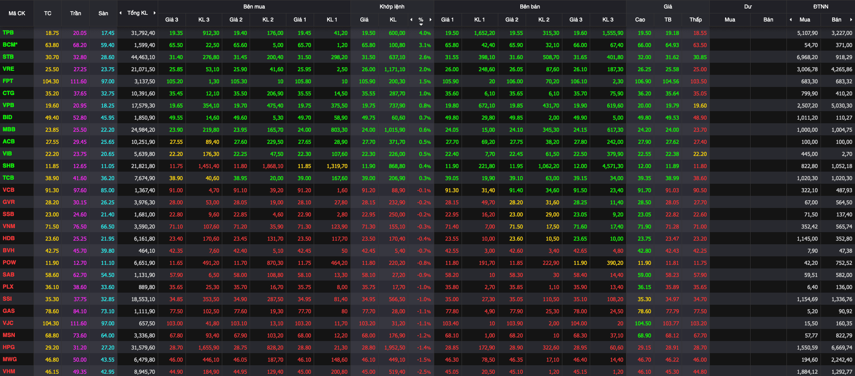This screenshot has width=855, height=376.
Task: Click FPT ceiling price 111.60
Action: pos(78,82)
